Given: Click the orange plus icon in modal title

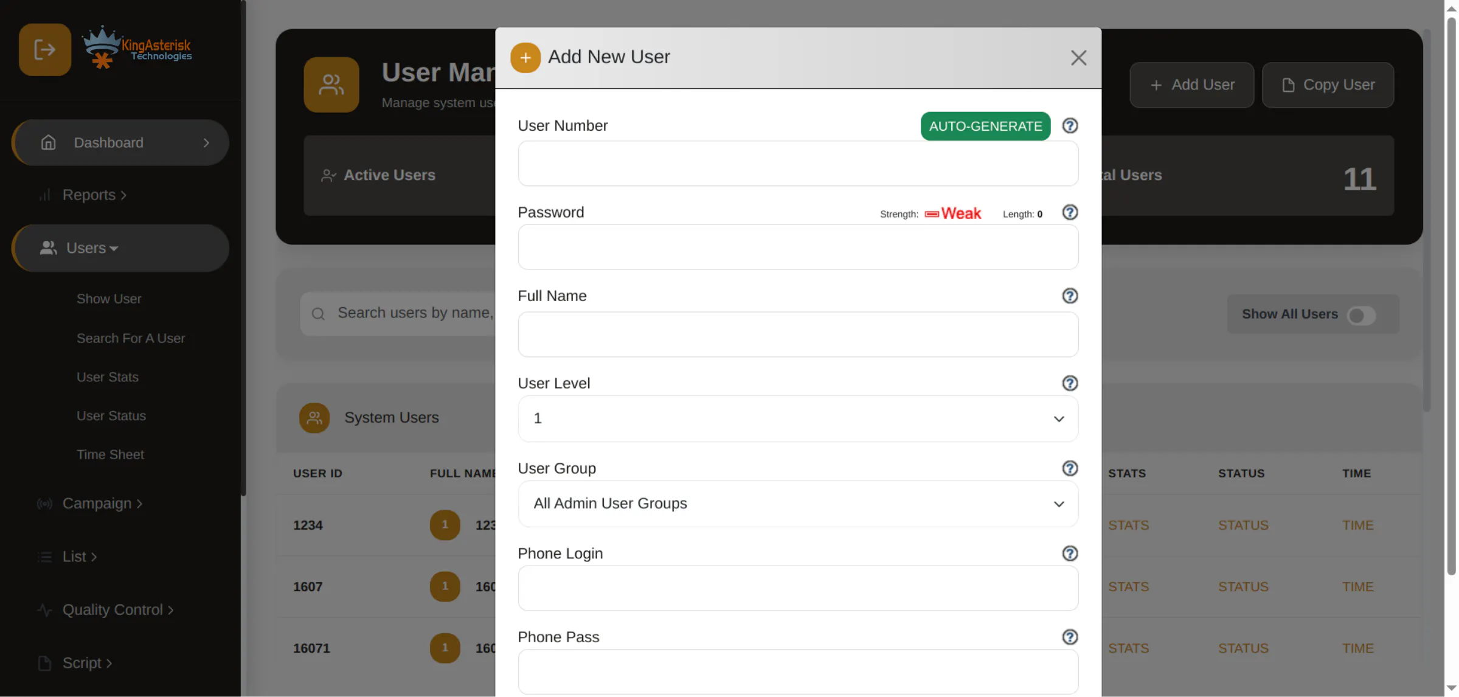Looking at the screenshot, I should click(x=525, y=58).
